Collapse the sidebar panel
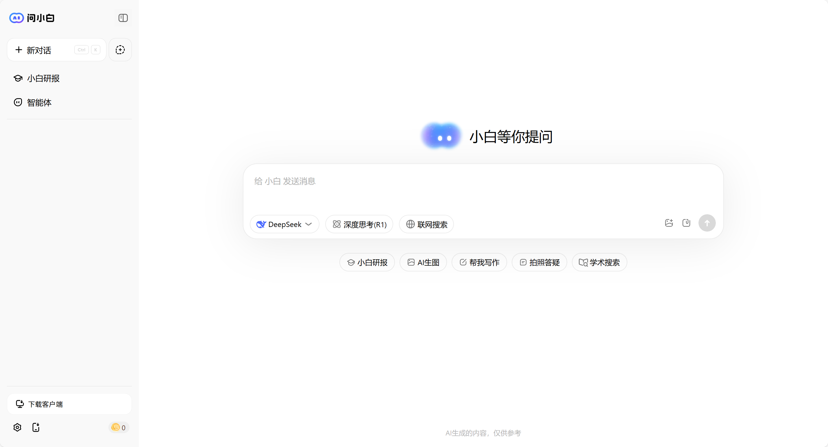Image resolution: width=828 pixels, height=447 pixels. coord(123,18)
